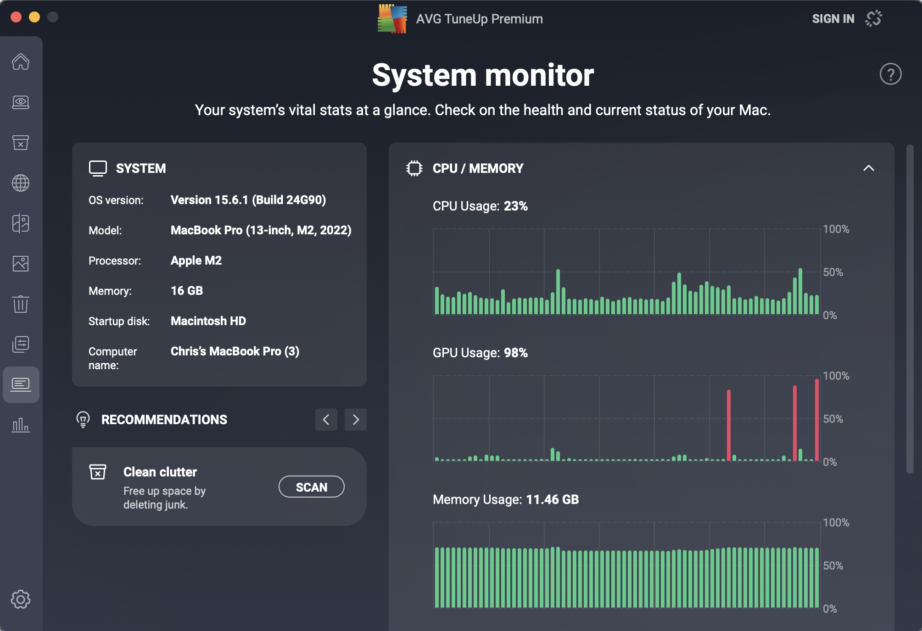Select the System Monitor sidebar icon
The image size is (922, 631).
click(22, 384)
